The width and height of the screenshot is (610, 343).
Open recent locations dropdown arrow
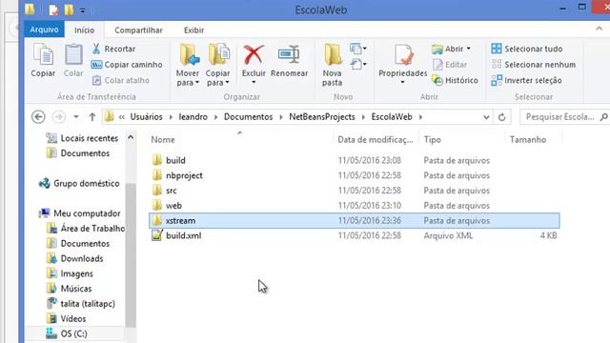click(76, 116)
